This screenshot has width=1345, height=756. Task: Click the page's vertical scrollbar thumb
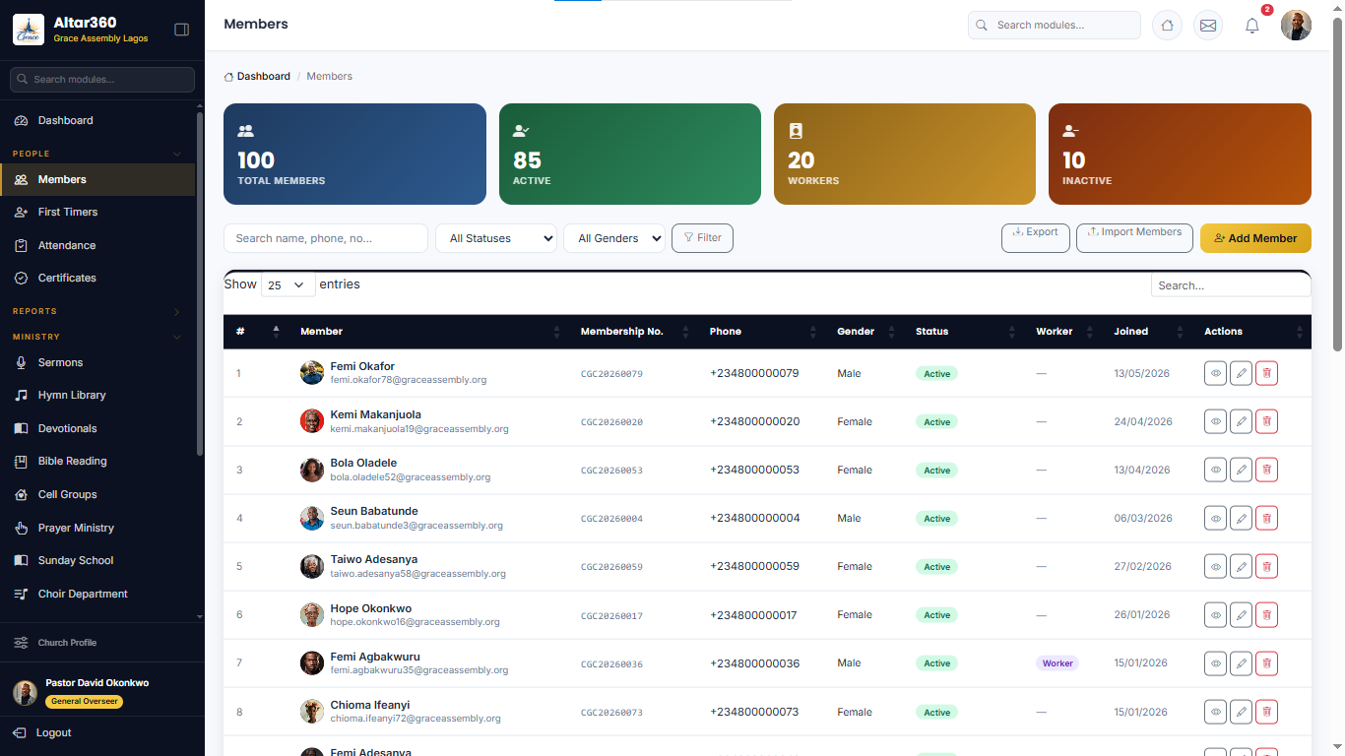click(x=1337, y=184)
